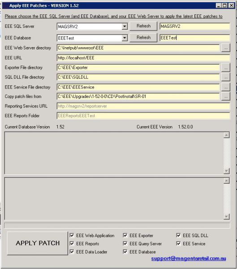Click down arrow of upper log scrollbar
Screen dimensions: 237x269
226,171
